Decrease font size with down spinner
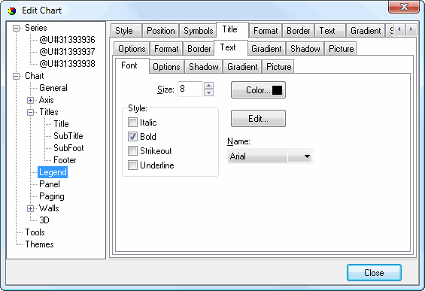The image size is (425, 291). tap(208, 92)
